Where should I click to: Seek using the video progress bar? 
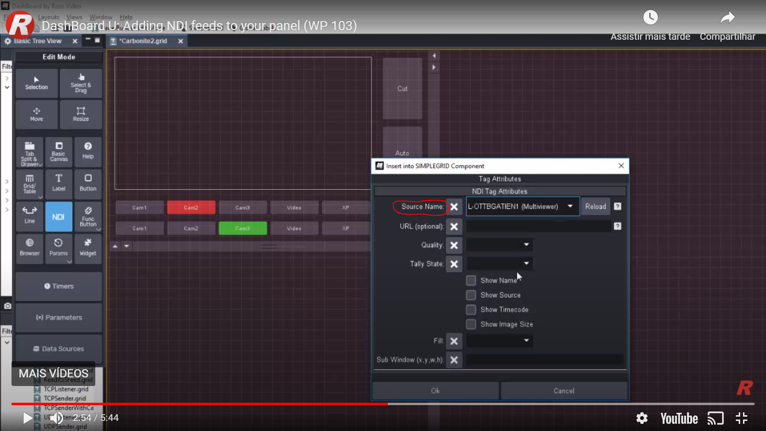click(x=383, y=404)
